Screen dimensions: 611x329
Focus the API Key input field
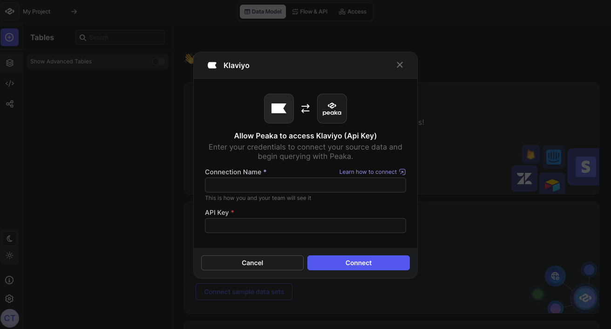click(x=305, y=226)
